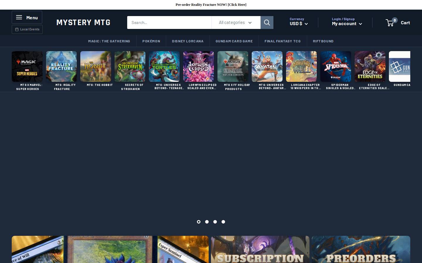The height and width of the screenshot is (263, 422).
Task: Click 'SPIDERMAN SINGLES & SEALED' caption
Action: [340, 86]
